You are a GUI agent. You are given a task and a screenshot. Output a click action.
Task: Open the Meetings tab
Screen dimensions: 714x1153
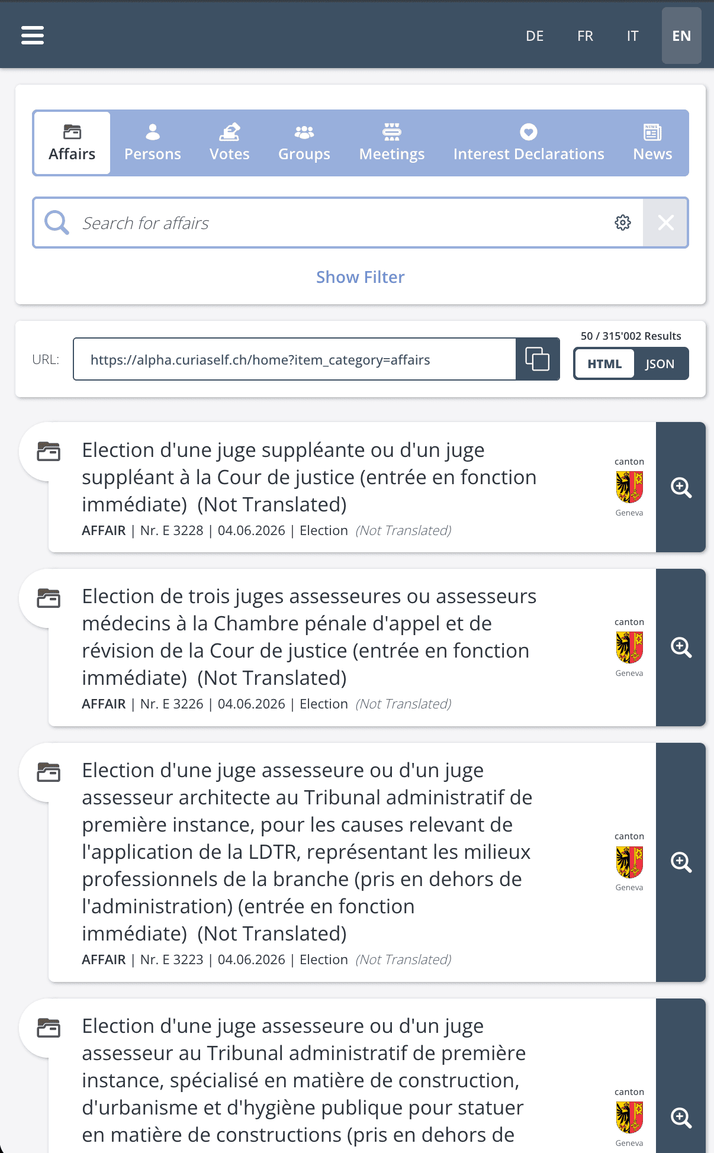(392, 143)
